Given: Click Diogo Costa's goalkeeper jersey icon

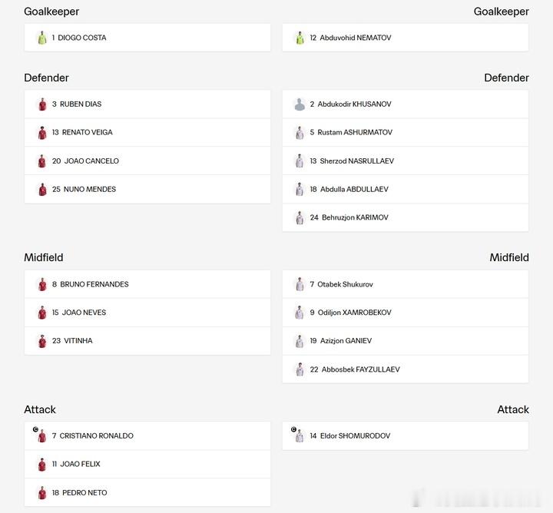Looking at the screenshot, I should (x=42, y=38).
